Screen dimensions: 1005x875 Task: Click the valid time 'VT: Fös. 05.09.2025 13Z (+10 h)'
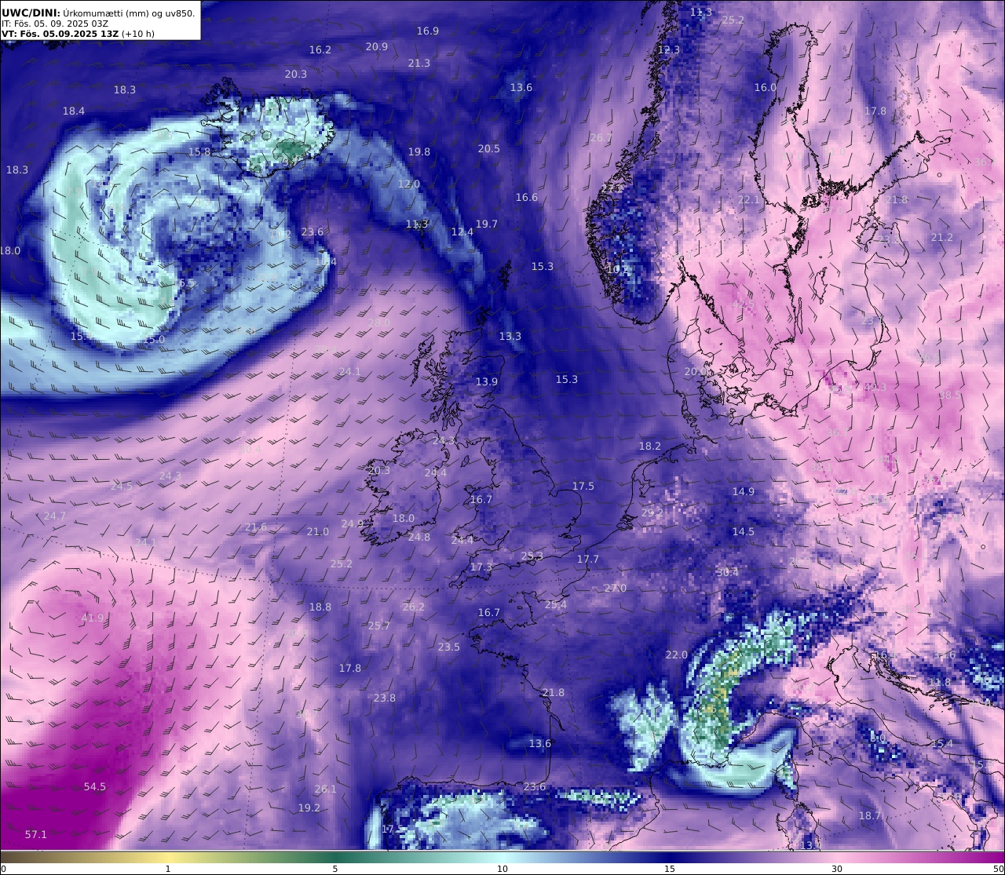tap(78, 34)
